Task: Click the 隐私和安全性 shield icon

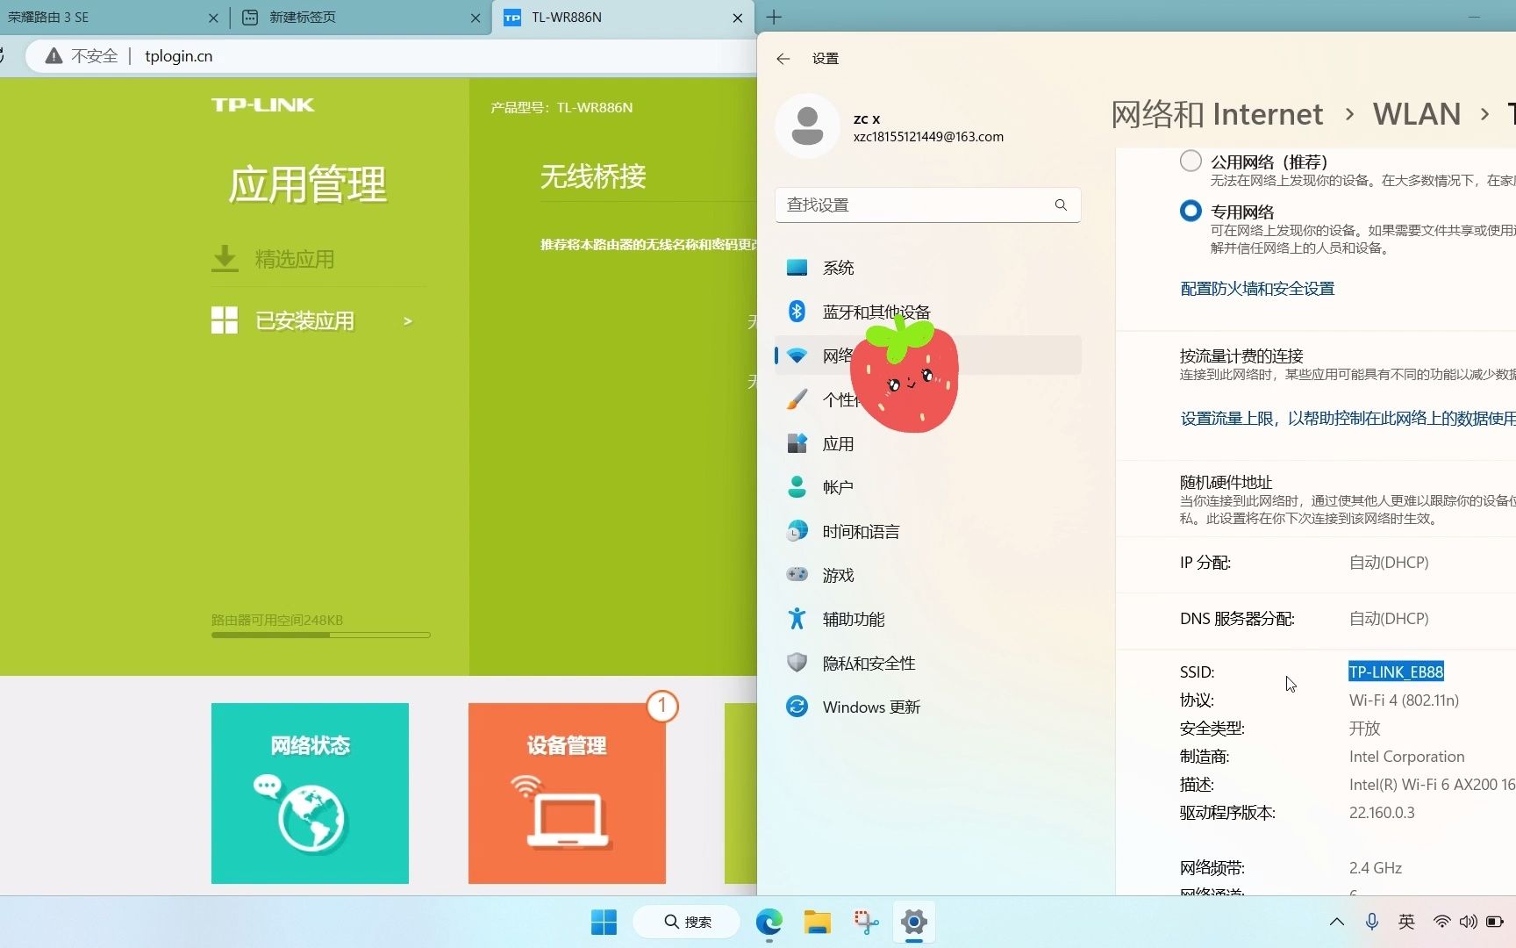Action: click(797, 663)
